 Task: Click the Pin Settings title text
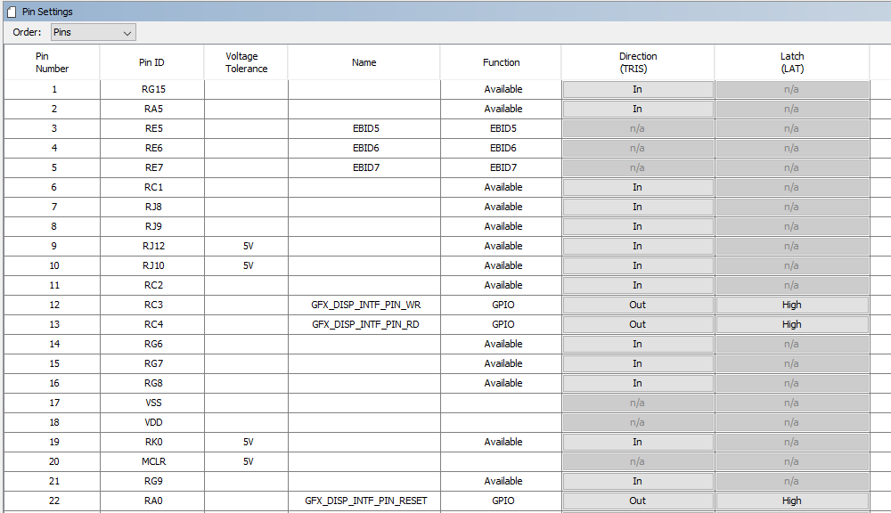tap(48, 12)
